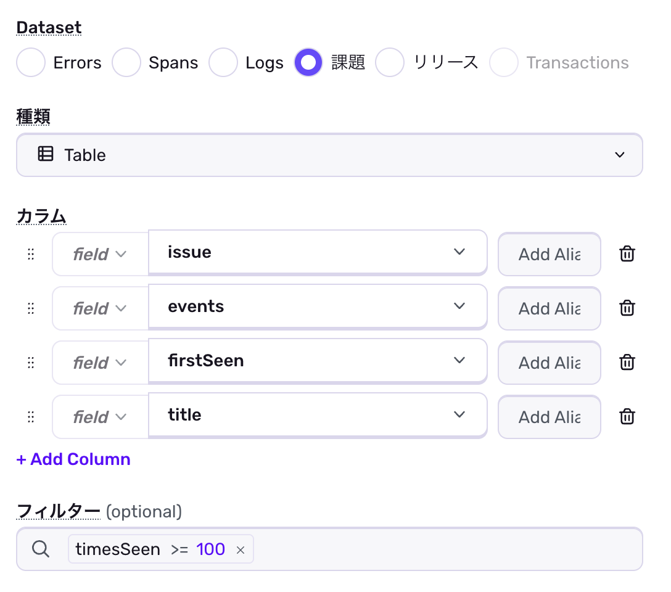Click the filter search magnifier icon
The height and width of the screenshot is (592, 671).
click(x=41, y=549)
